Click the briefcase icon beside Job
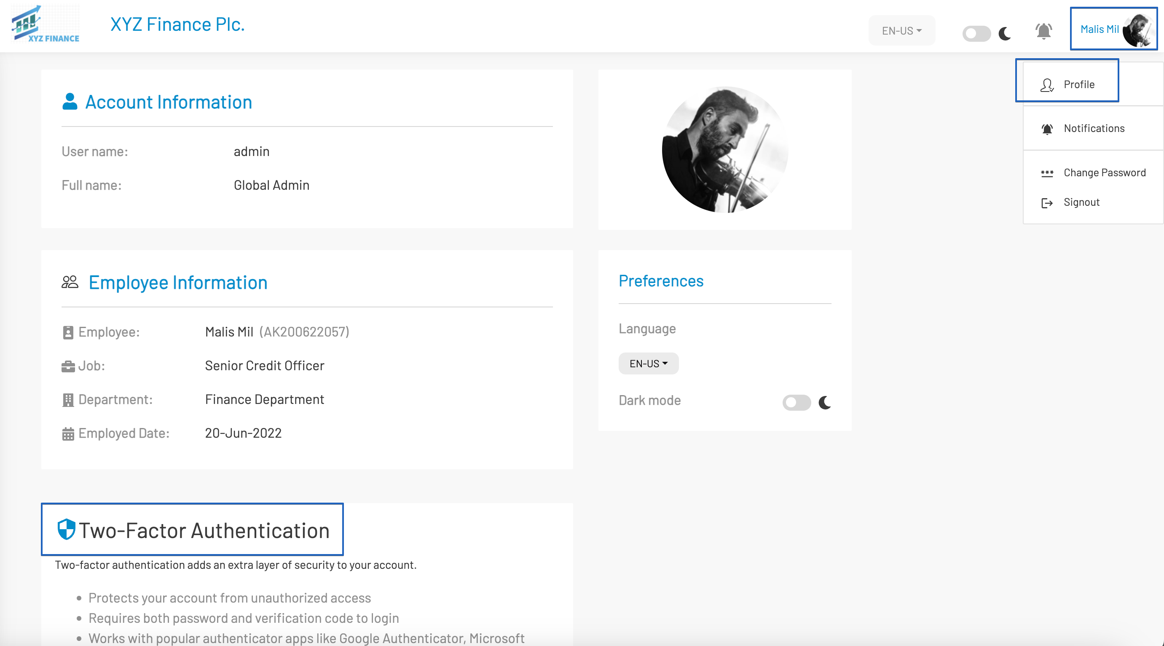Image resolution: width=1164 pixels, height=646 pixels. click(x=68, y=366)
